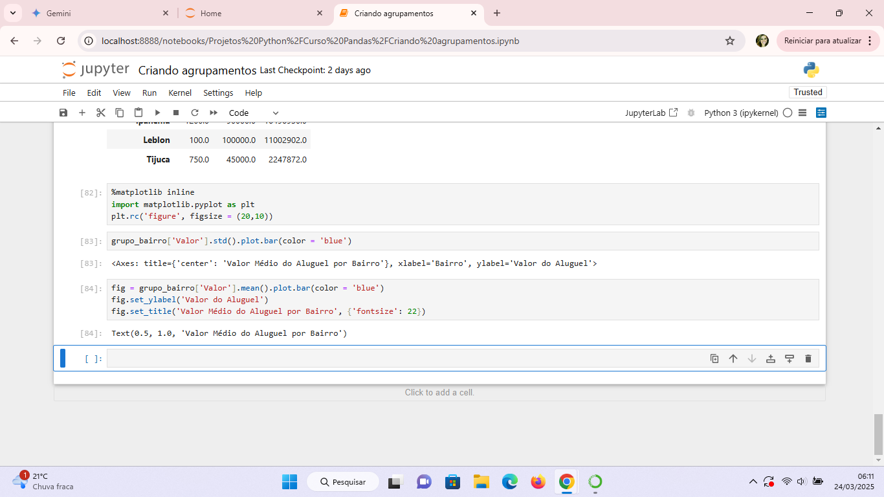This screenshot has width=884, height=497.
Task: Switch kernel via Python 3 (ipykernel) label
Action: point(741,113)
